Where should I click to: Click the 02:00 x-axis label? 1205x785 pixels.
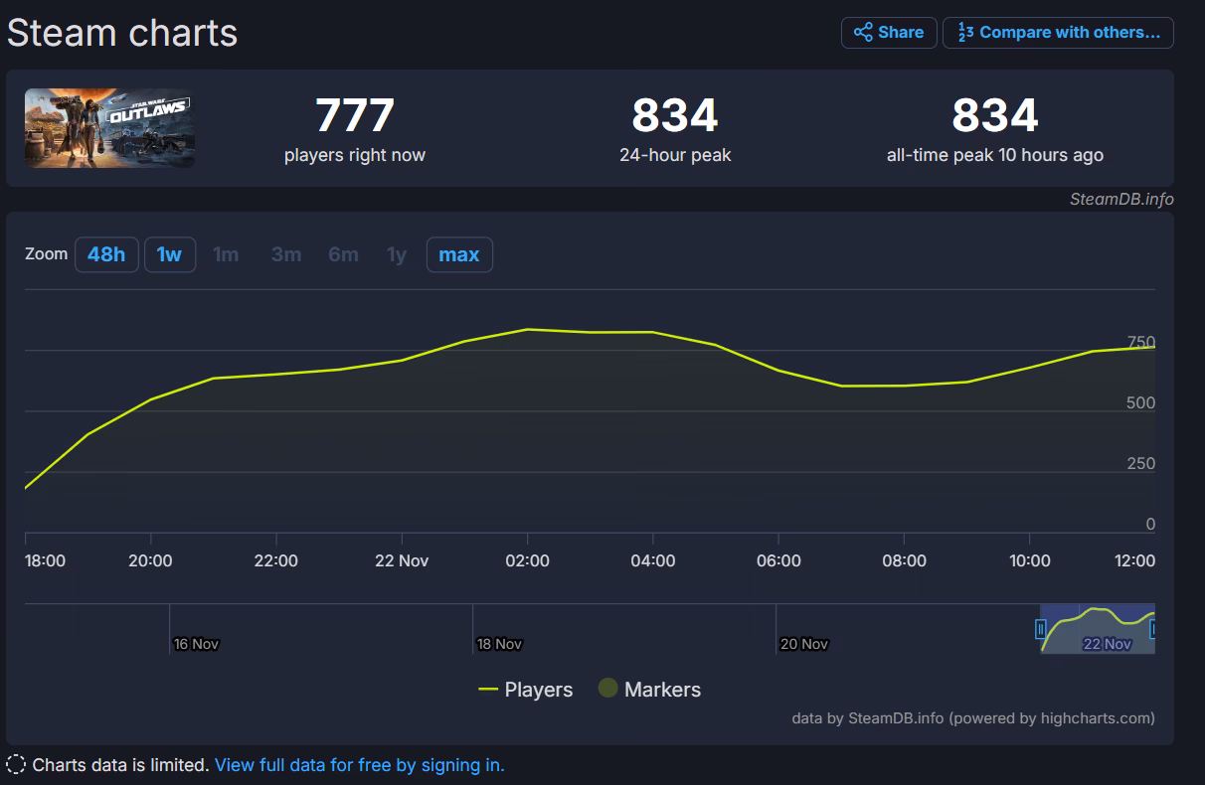tap(527, 560)
